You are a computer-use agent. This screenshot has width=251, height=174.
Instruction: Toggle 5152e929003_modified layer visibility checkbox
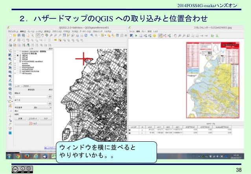[x=18, y=61]
